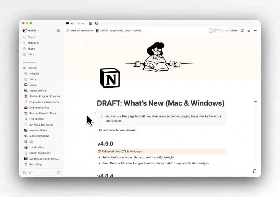Favorite the page with the star icon

(x=249, y=31)
